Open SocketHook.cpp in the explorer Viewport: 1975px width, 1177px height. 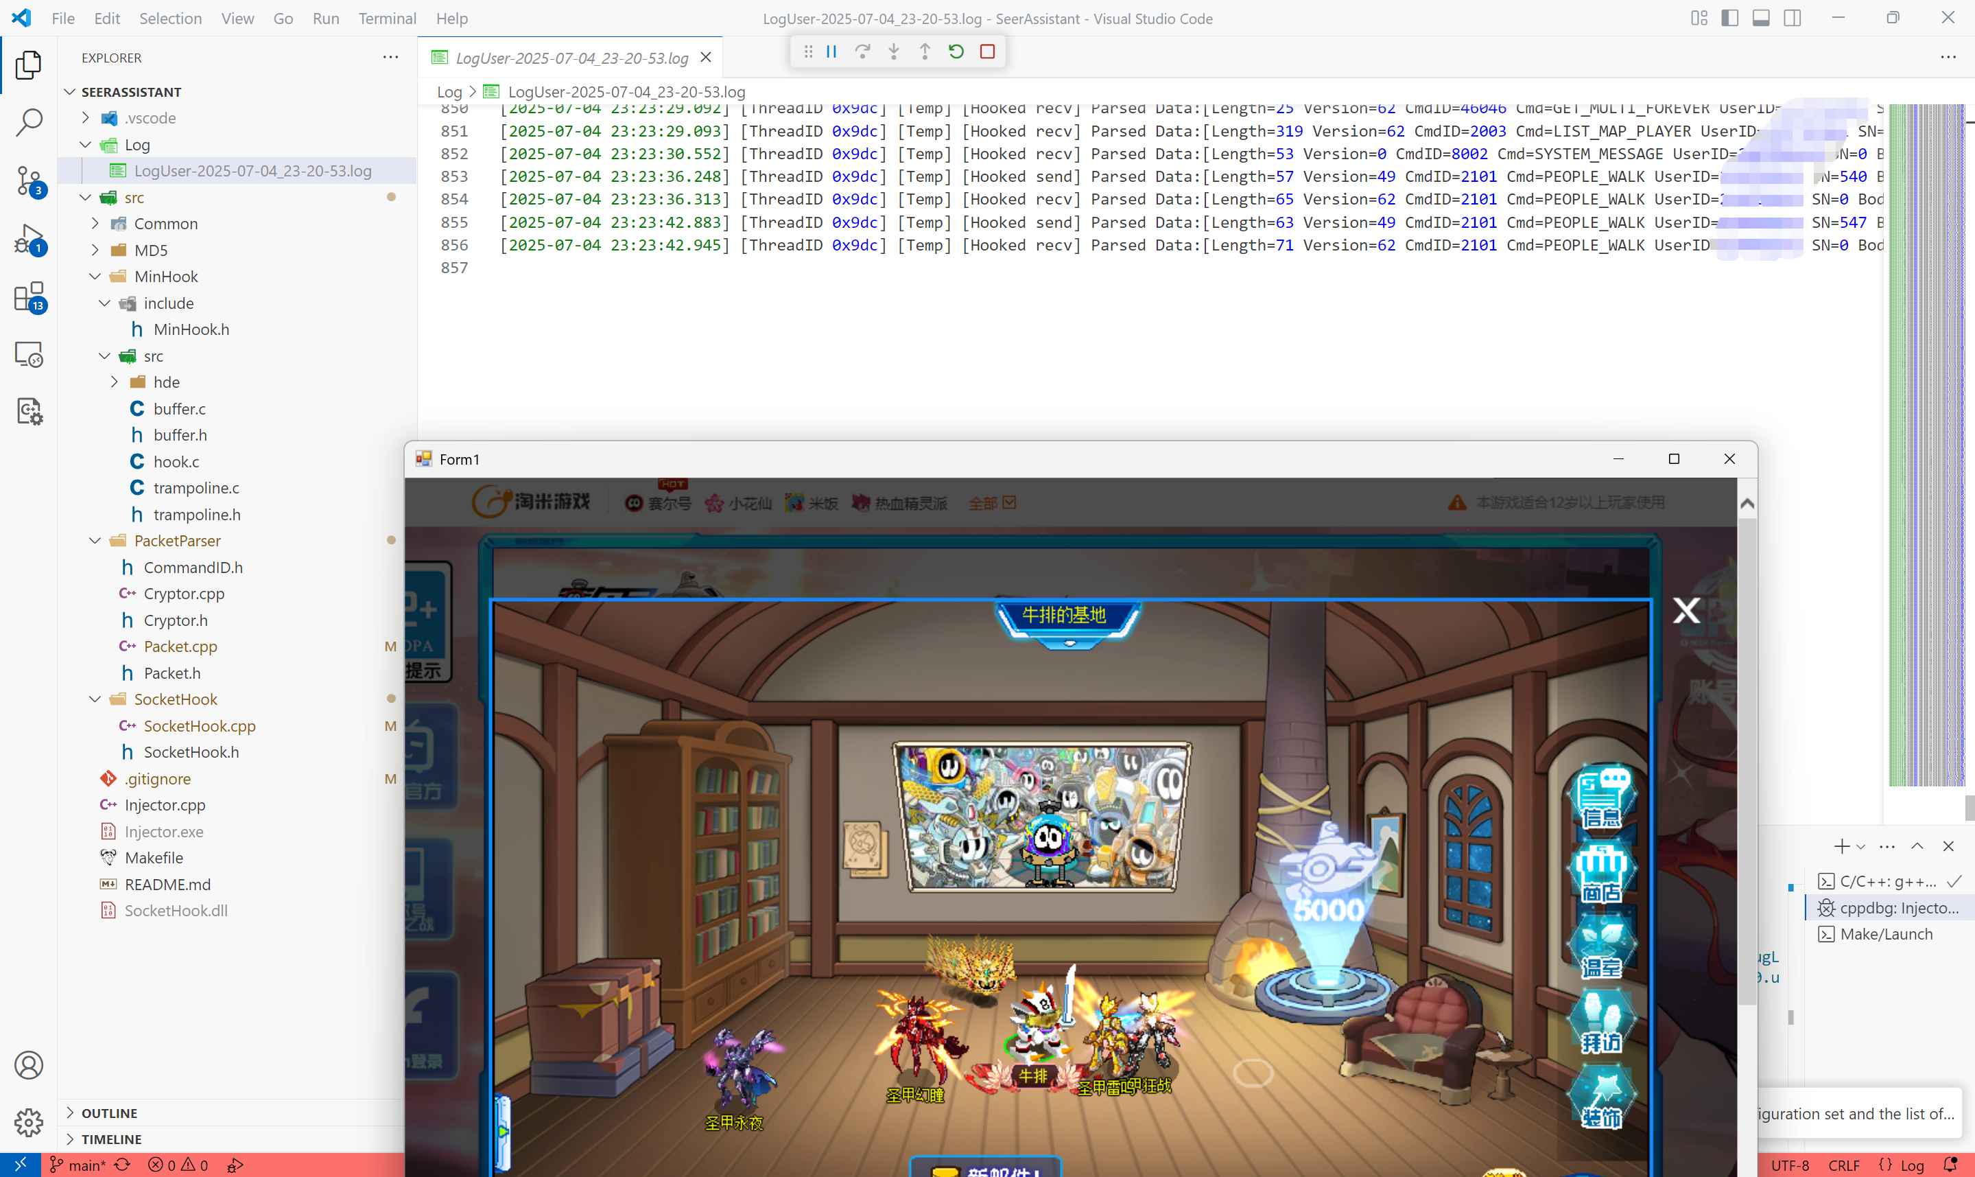199,725
